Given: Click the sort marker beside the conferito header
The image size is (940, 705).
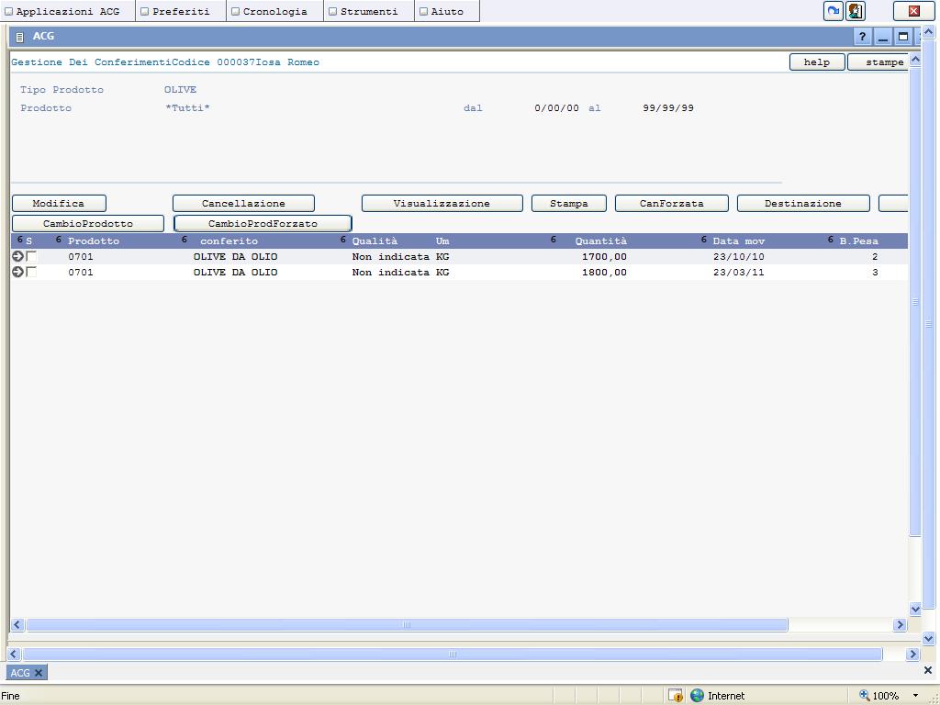Looking at the screenshot, I should (x=185, y=240).
